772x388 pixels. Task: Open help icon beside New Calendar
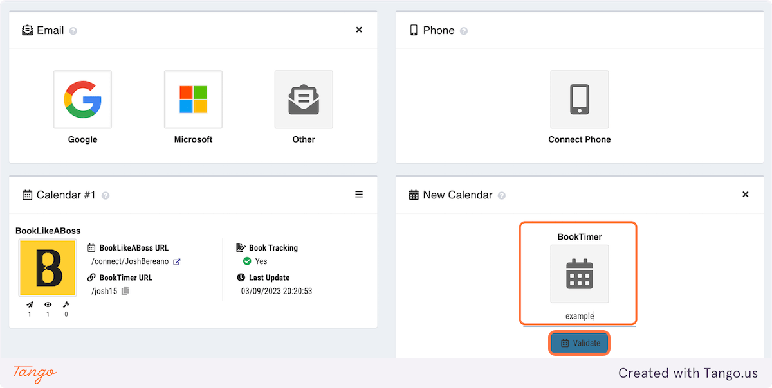(x=502, y=195)
